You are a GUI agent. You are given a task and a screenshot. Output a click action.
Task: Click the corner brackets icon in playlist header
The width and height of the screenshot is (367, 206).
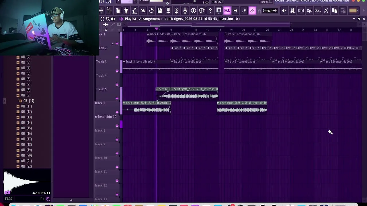[102, 19]
